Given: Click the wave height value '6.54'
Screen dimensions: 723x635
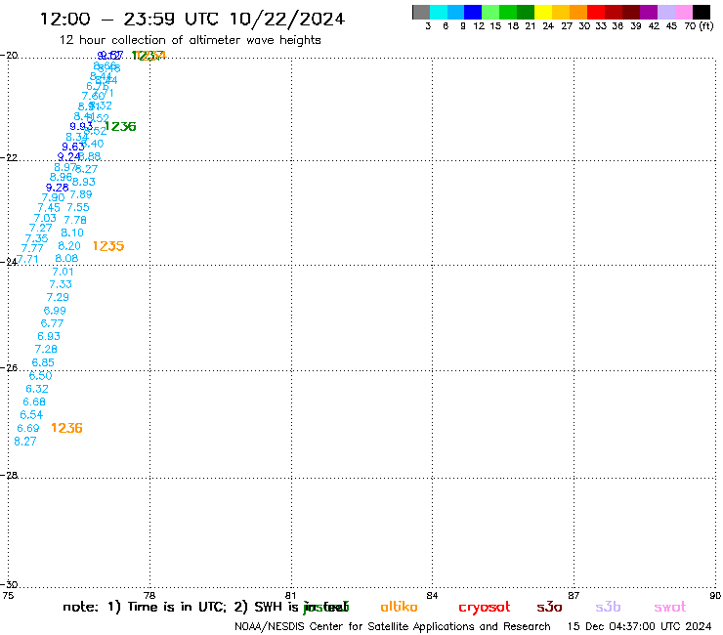Looking at the screenshot, I should (x=31, y=415).
